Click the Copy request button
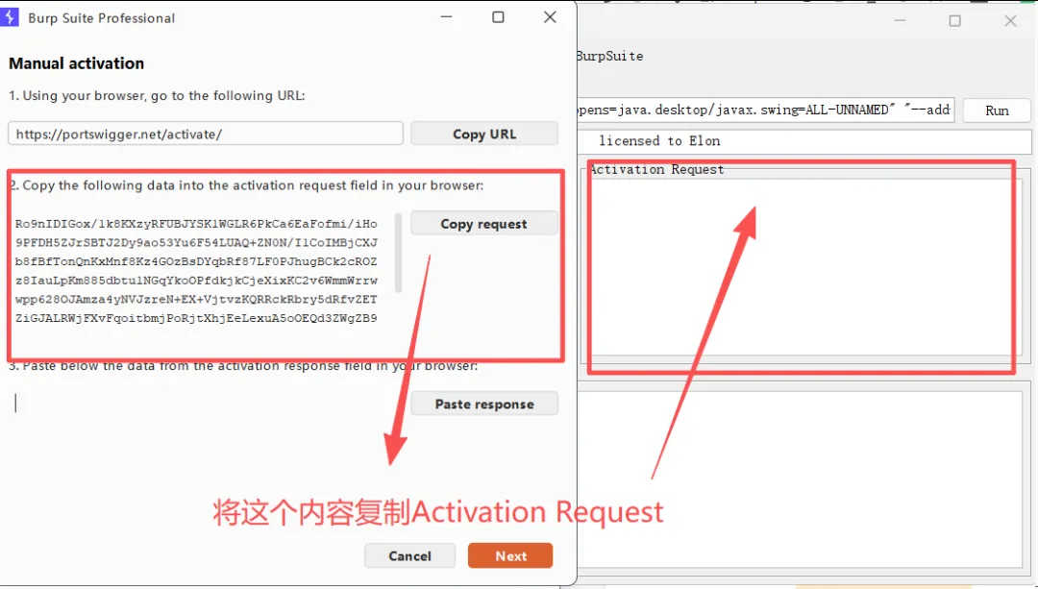The image size is (1038, 589). point(483,224)
